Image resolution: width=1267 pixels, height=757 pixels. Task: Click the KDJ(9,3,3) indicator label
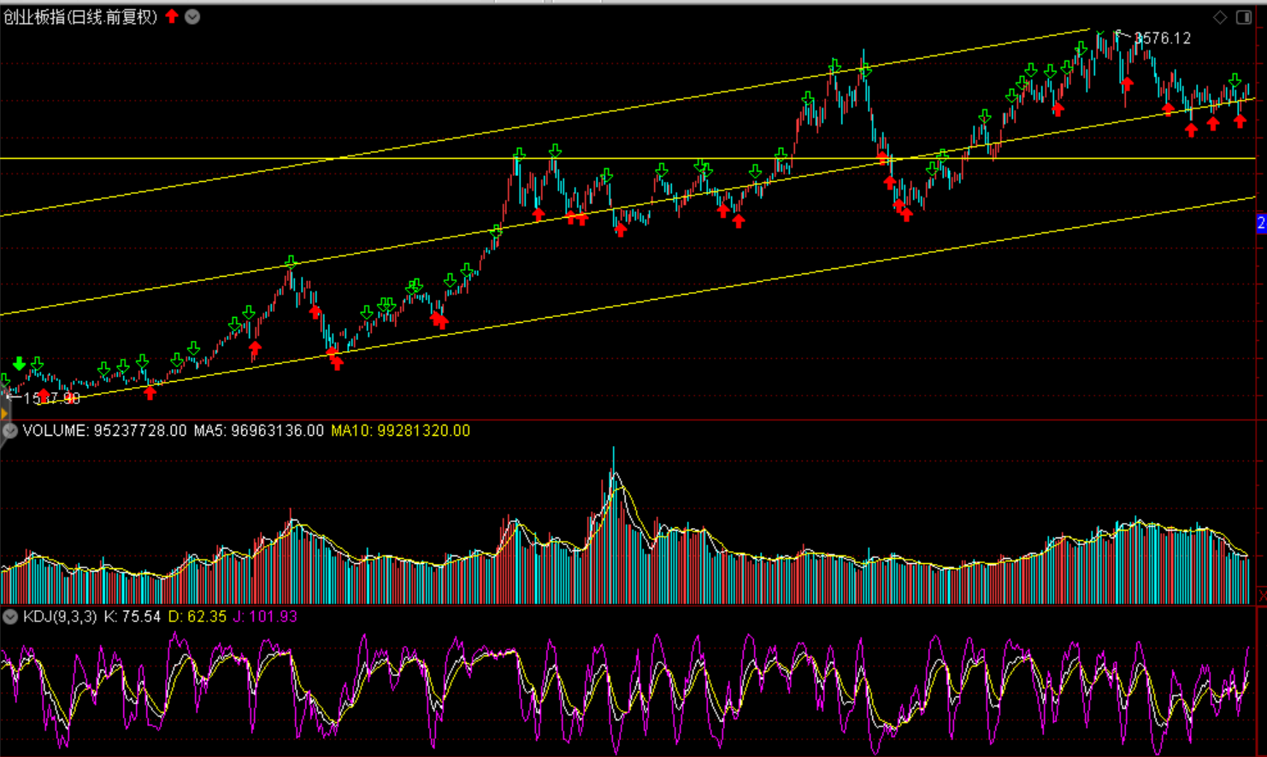[60, 617]
